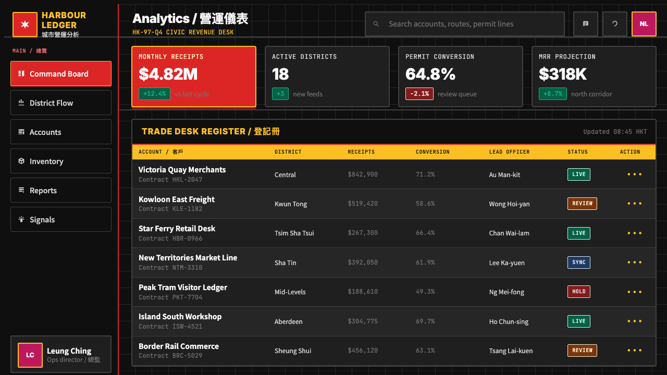Open the Active Districts card

click(327, 77)
